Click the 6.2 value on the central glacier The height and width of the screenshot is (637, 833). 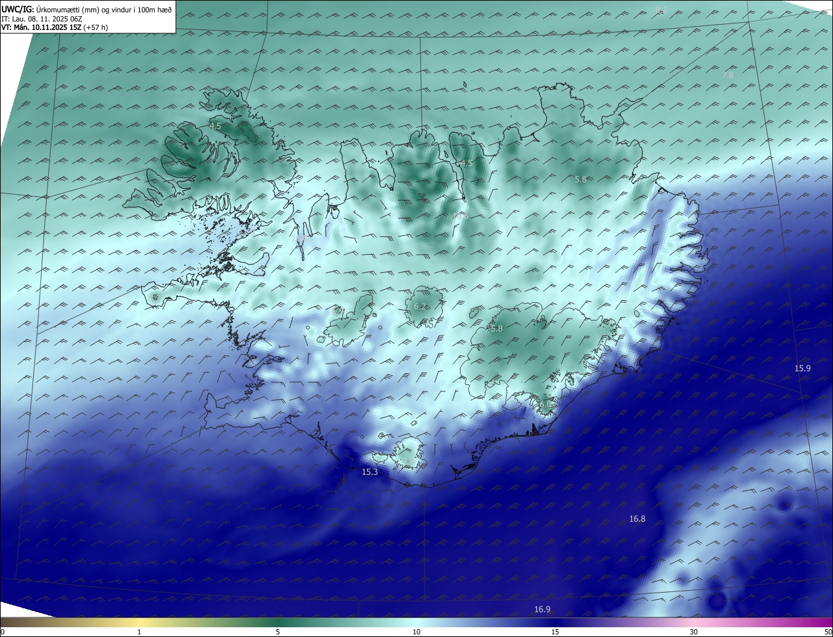[420, 306]
